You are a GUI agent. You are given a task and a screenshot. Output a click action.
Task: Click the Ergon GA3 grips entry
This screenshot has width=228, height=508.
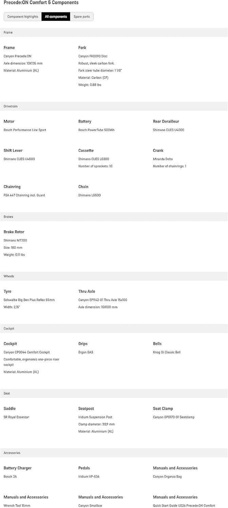[85, 353]
